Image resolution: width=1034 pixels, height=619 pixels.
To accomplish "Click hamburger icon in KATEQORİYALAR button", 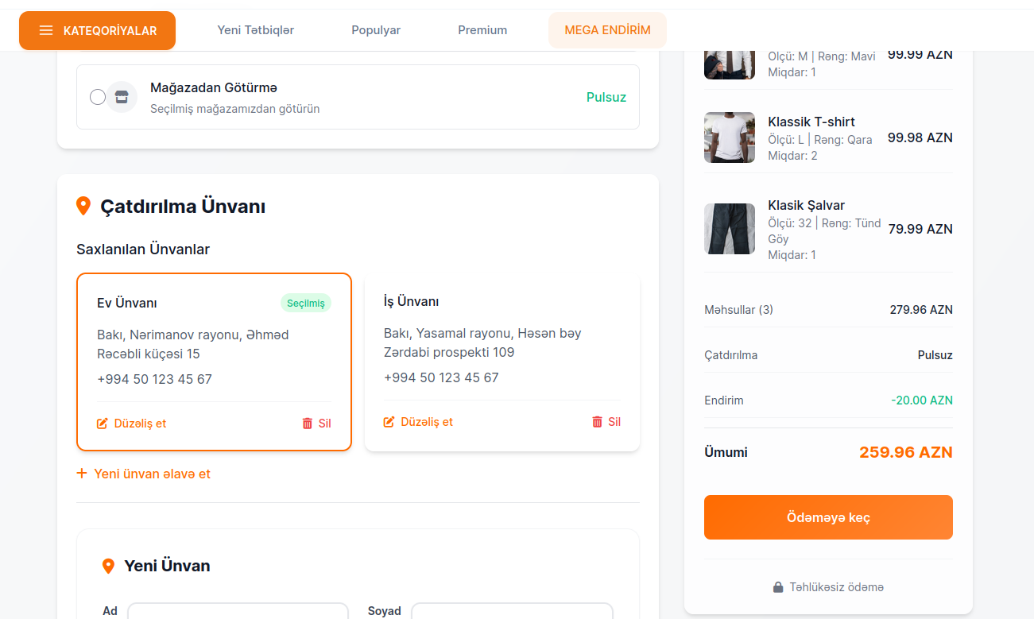I will pos(46,30).
